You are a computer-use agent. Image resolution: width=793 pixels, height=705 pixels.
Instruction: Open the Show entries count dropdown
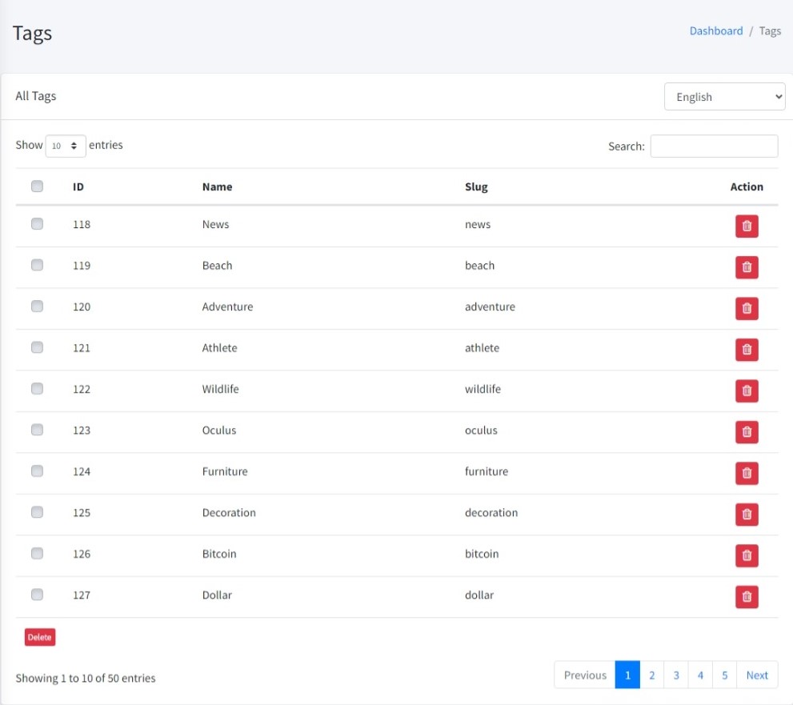click(x=66, y=146)
